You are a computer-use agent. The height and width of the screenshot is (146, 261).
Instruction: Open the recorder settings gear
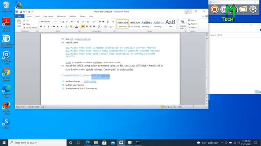click(253, 9)
